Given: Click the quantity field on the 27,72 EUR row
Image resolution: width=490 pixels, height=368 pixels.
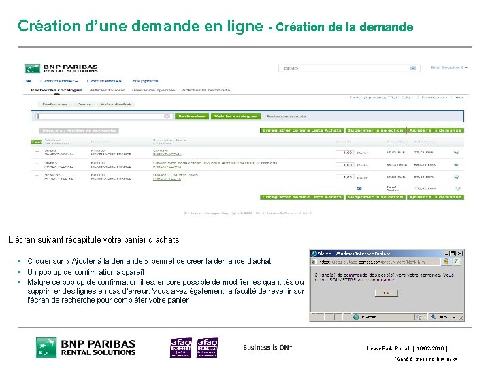Looking at the screenshot, I should (x=344, y=153).
